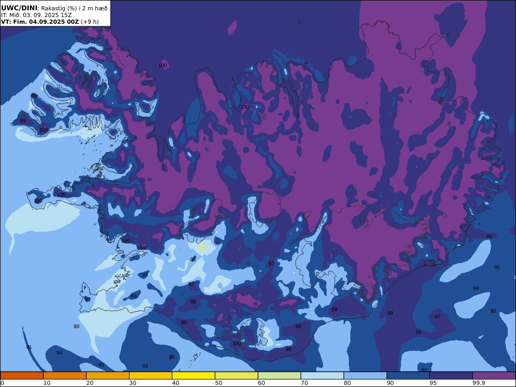
Task: Click the 'UWC/DINI: Rakastig (%) í 2 m hæð' title
Action: pyautogui.click(x=54, y=8)
